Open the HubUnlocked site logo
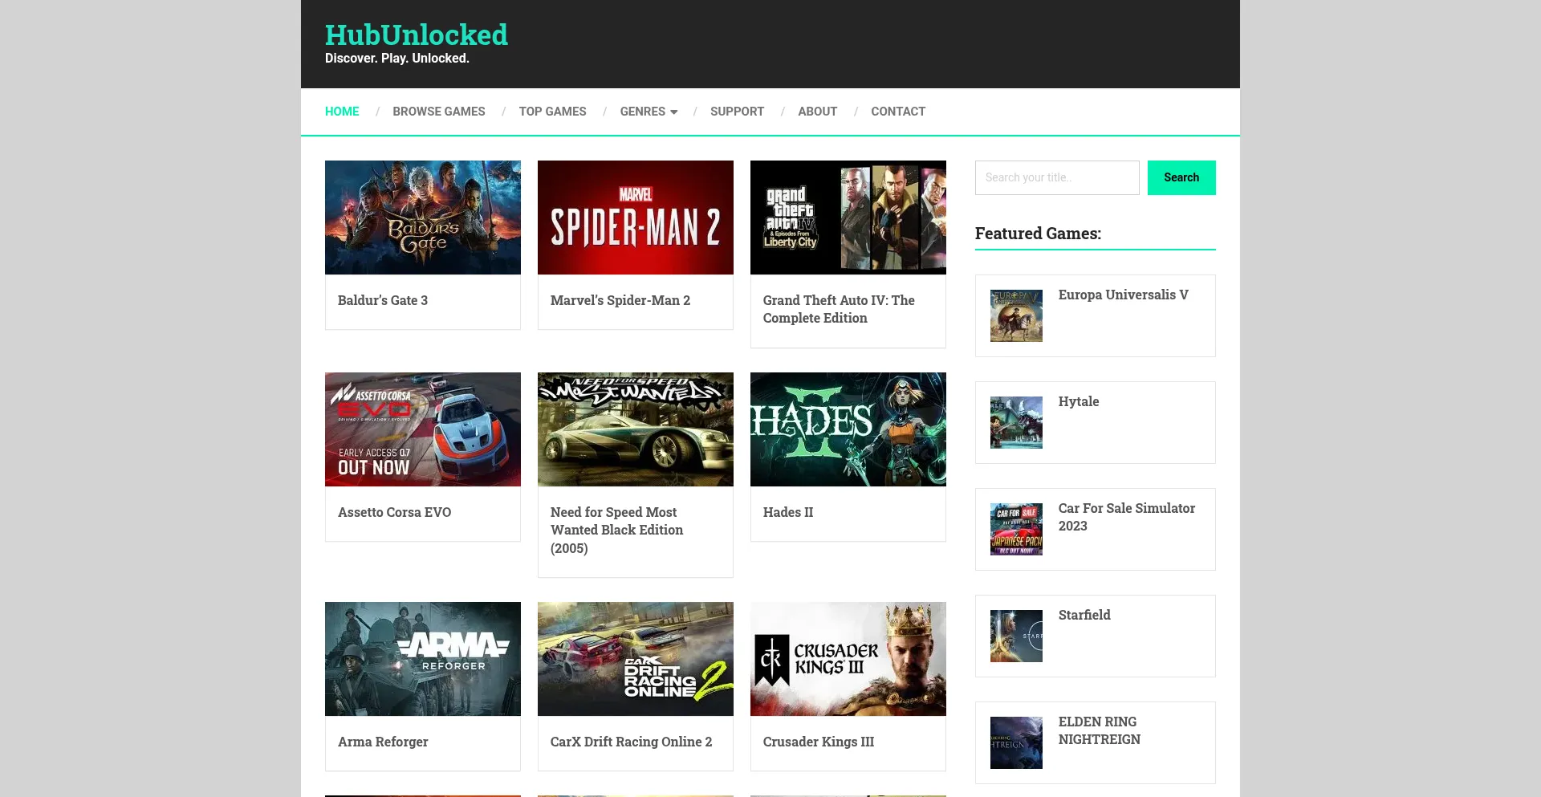 pyautogui.click(x=416, y=35)
